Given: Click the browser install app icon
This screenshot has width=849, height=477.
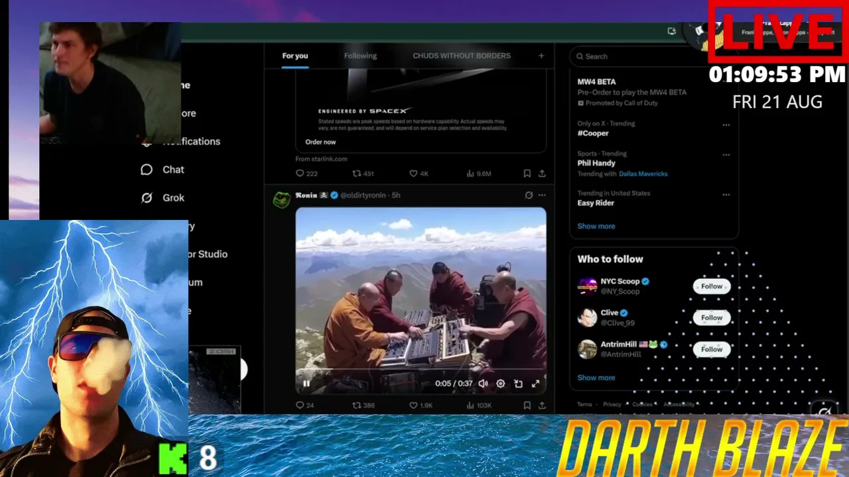Looking at the screenshot, I should point(672,31).
